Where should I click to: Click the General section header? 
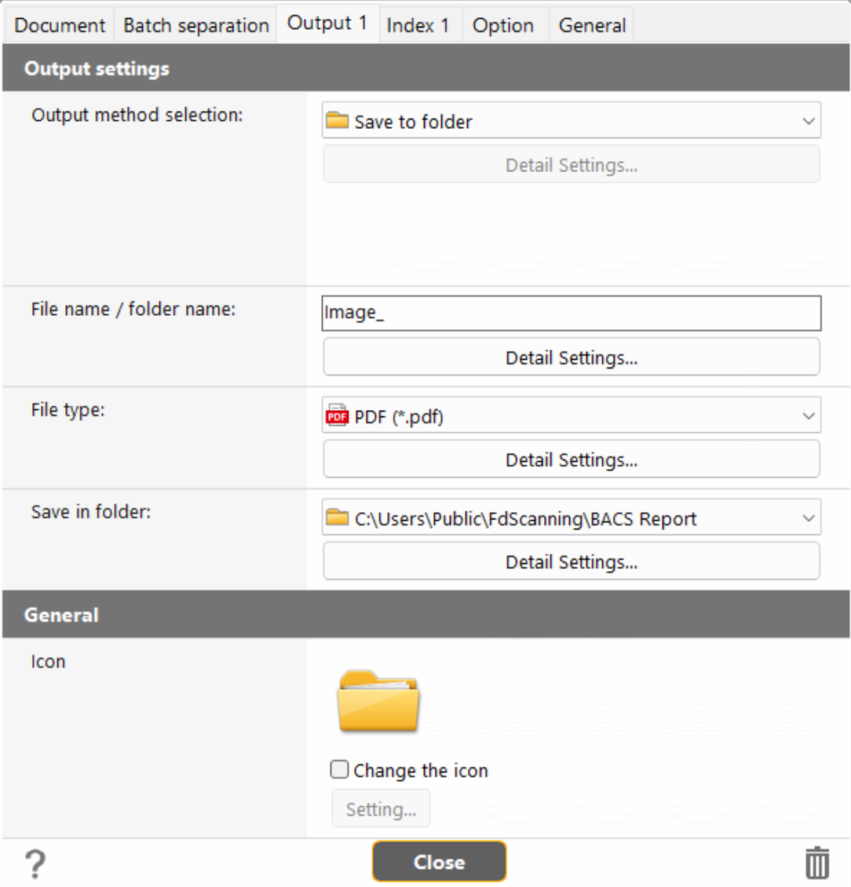click(426, 614)
